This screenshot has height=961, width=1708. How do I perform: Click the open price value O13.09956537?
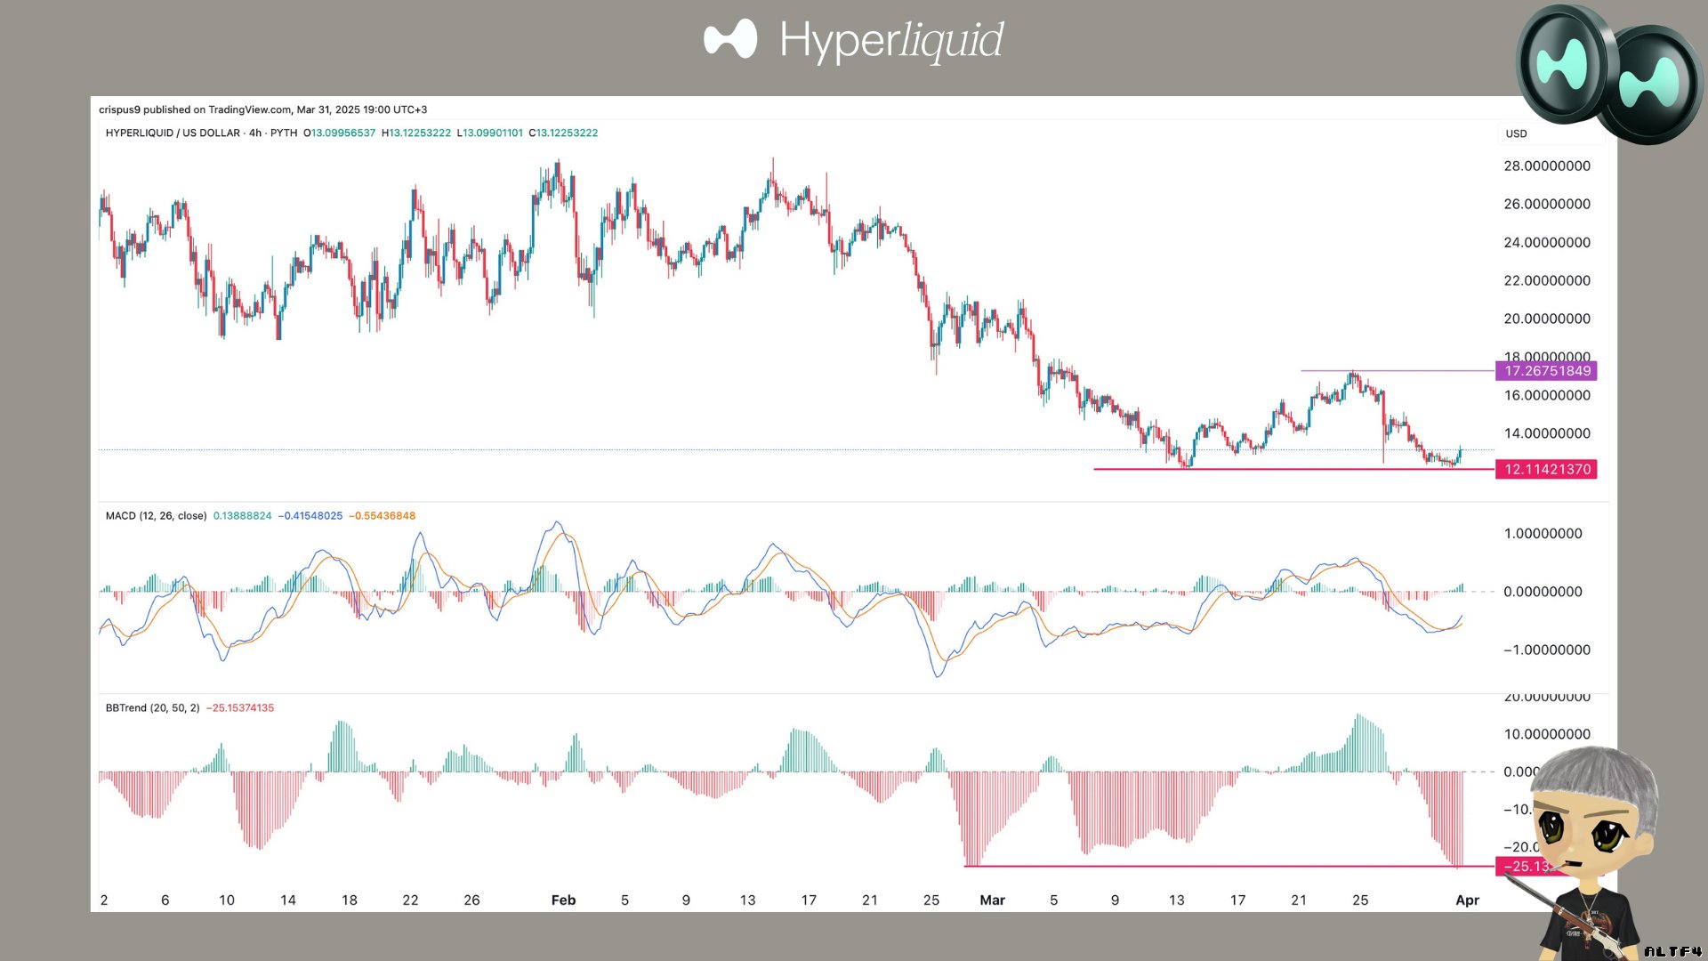coord(339,133)
